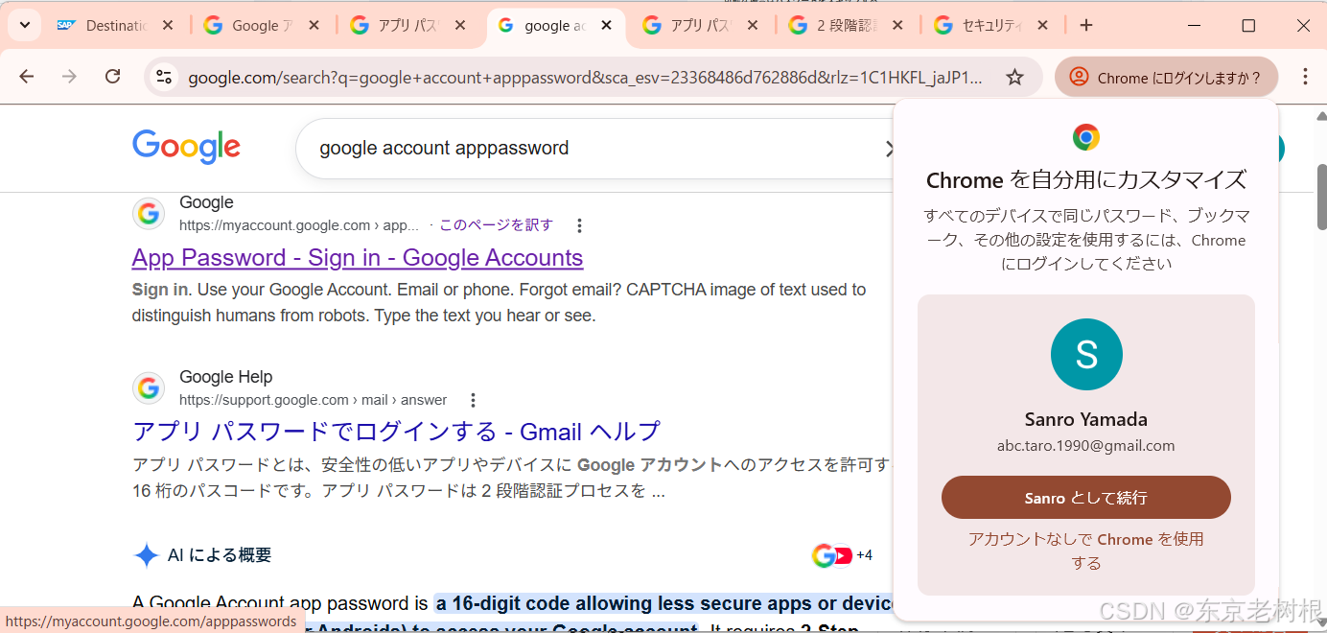Click 'アカウントなしで Chrome を使用する' link
This screenshot has width=1327, height=633.
tap(1086, 551)
